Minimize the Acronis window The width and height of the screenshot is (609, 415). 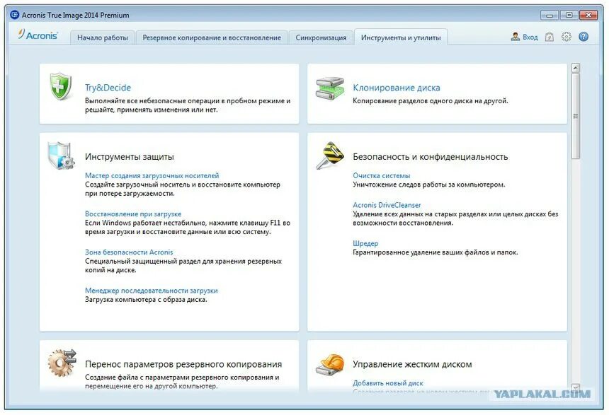(x=550, y=16)
